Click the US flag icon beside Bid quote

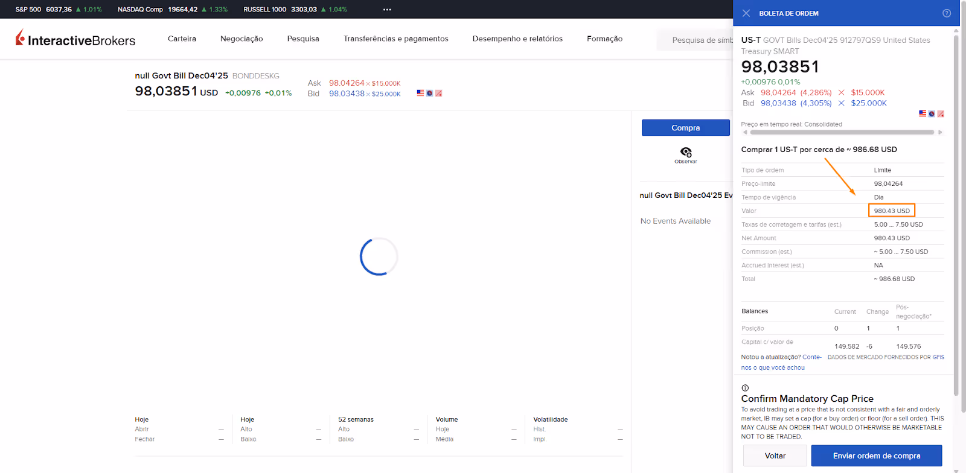click(x=420, y=93)
